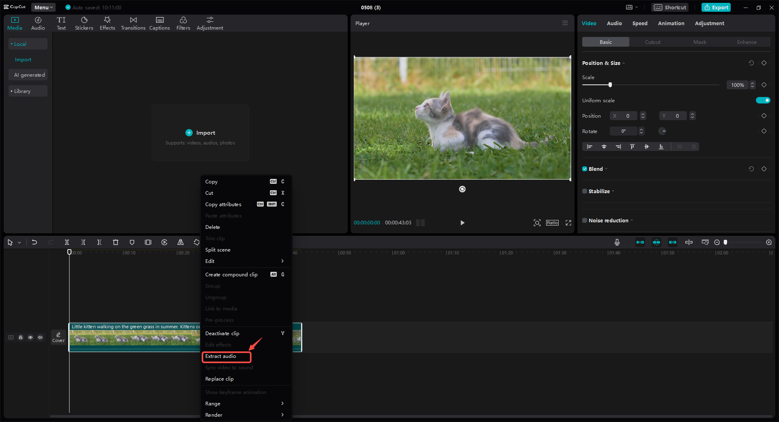Switch to the Animation tab
Screen dimensions: 779x422
coord(671,23)
